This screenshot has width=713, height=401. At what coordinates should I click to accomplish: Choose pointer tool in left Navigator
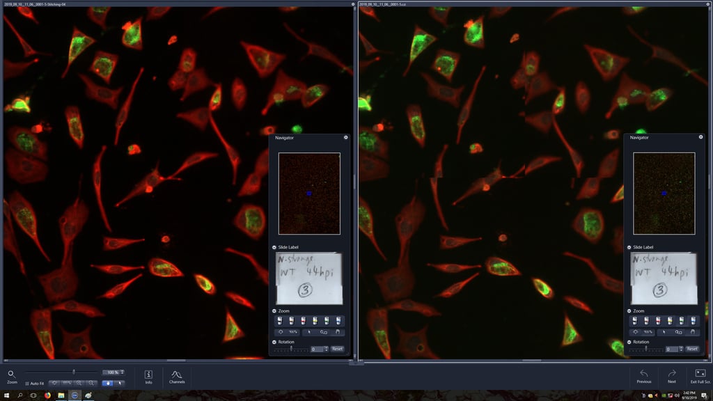(x=309, y=332)
